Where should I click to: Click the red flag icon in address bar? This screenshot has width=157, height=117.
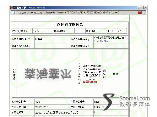140,12
